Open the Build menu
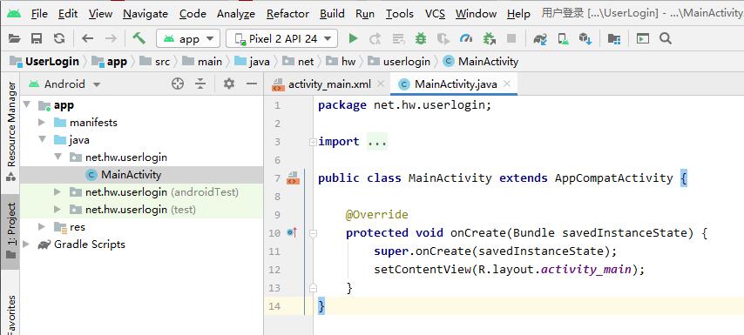The width and height of the screenshot is (744, 335). pos(332,14)
